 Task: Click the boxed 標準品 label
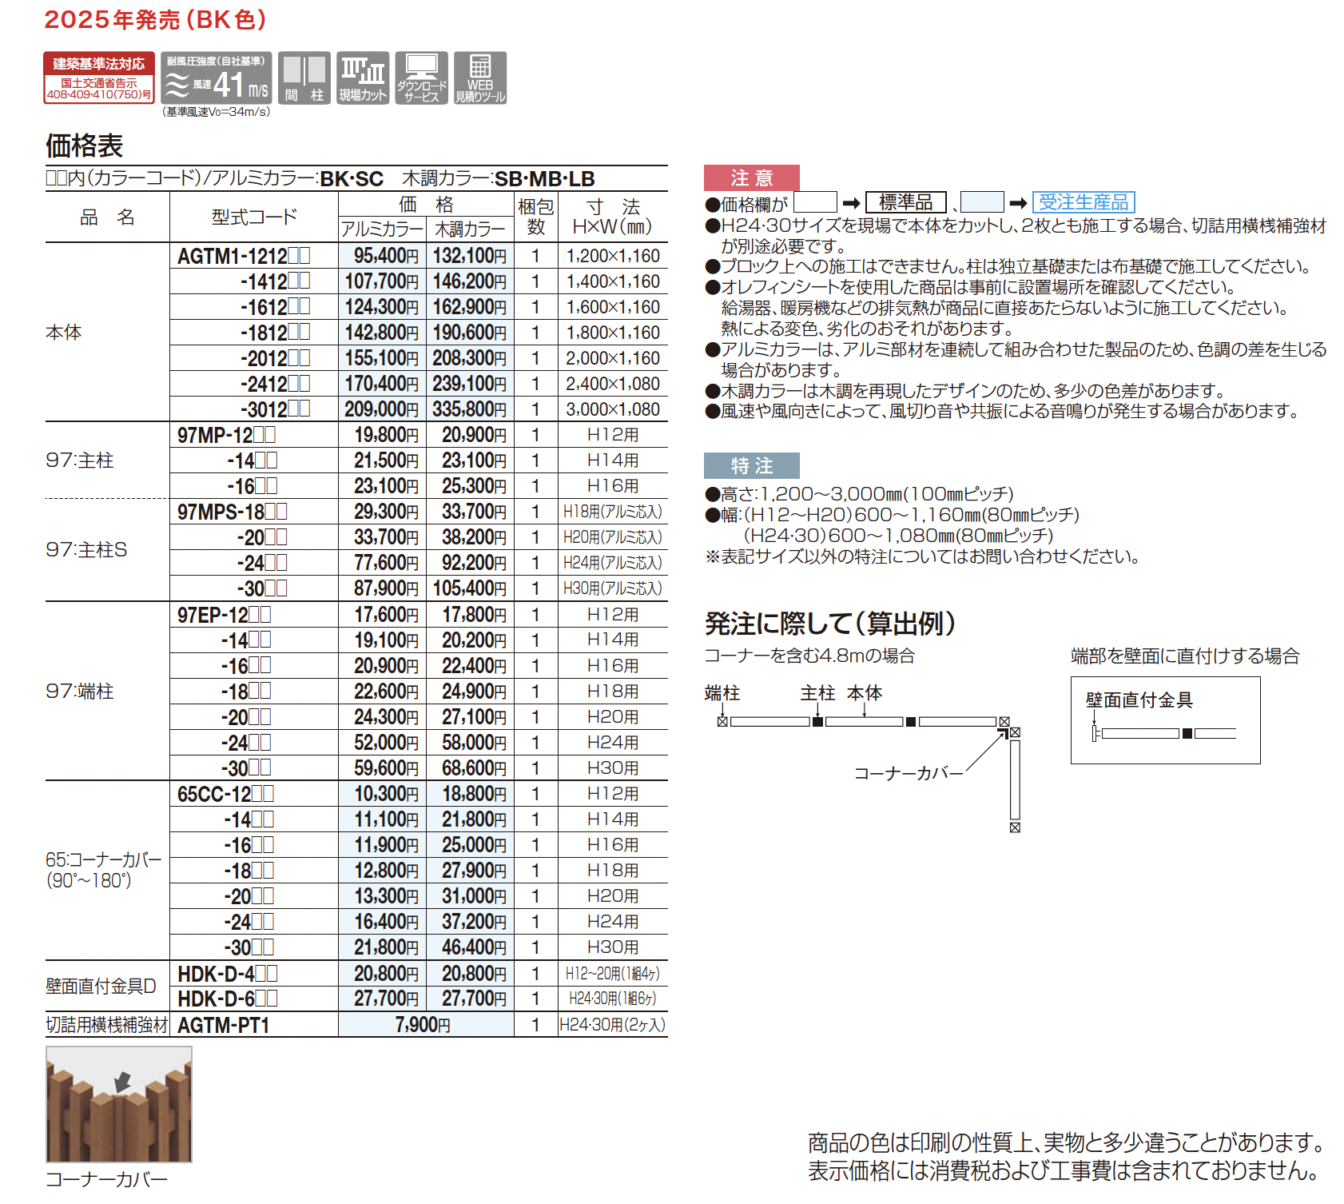(905, 202)
